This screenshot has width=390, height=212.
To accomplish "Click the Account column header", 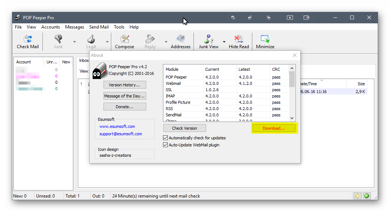I will coord(29,62).
